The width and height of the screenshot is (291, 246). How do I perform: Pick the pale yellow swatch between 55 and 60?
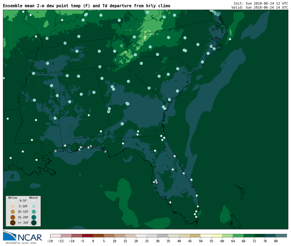tap(217, 236)
